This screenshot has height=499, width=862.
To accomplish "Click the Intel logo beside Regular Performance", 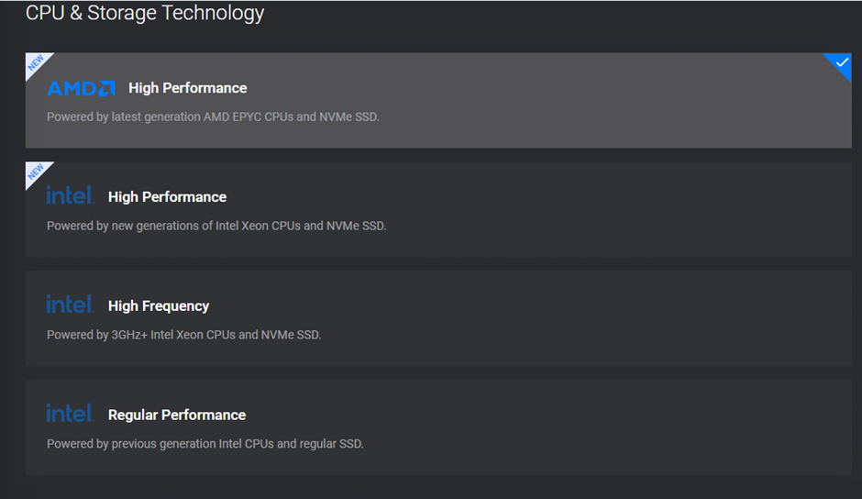I will click(71, 413).
